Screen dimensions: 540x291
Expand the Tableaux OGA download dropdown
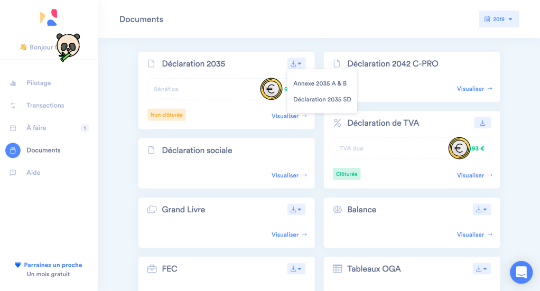tap(481, 269)
